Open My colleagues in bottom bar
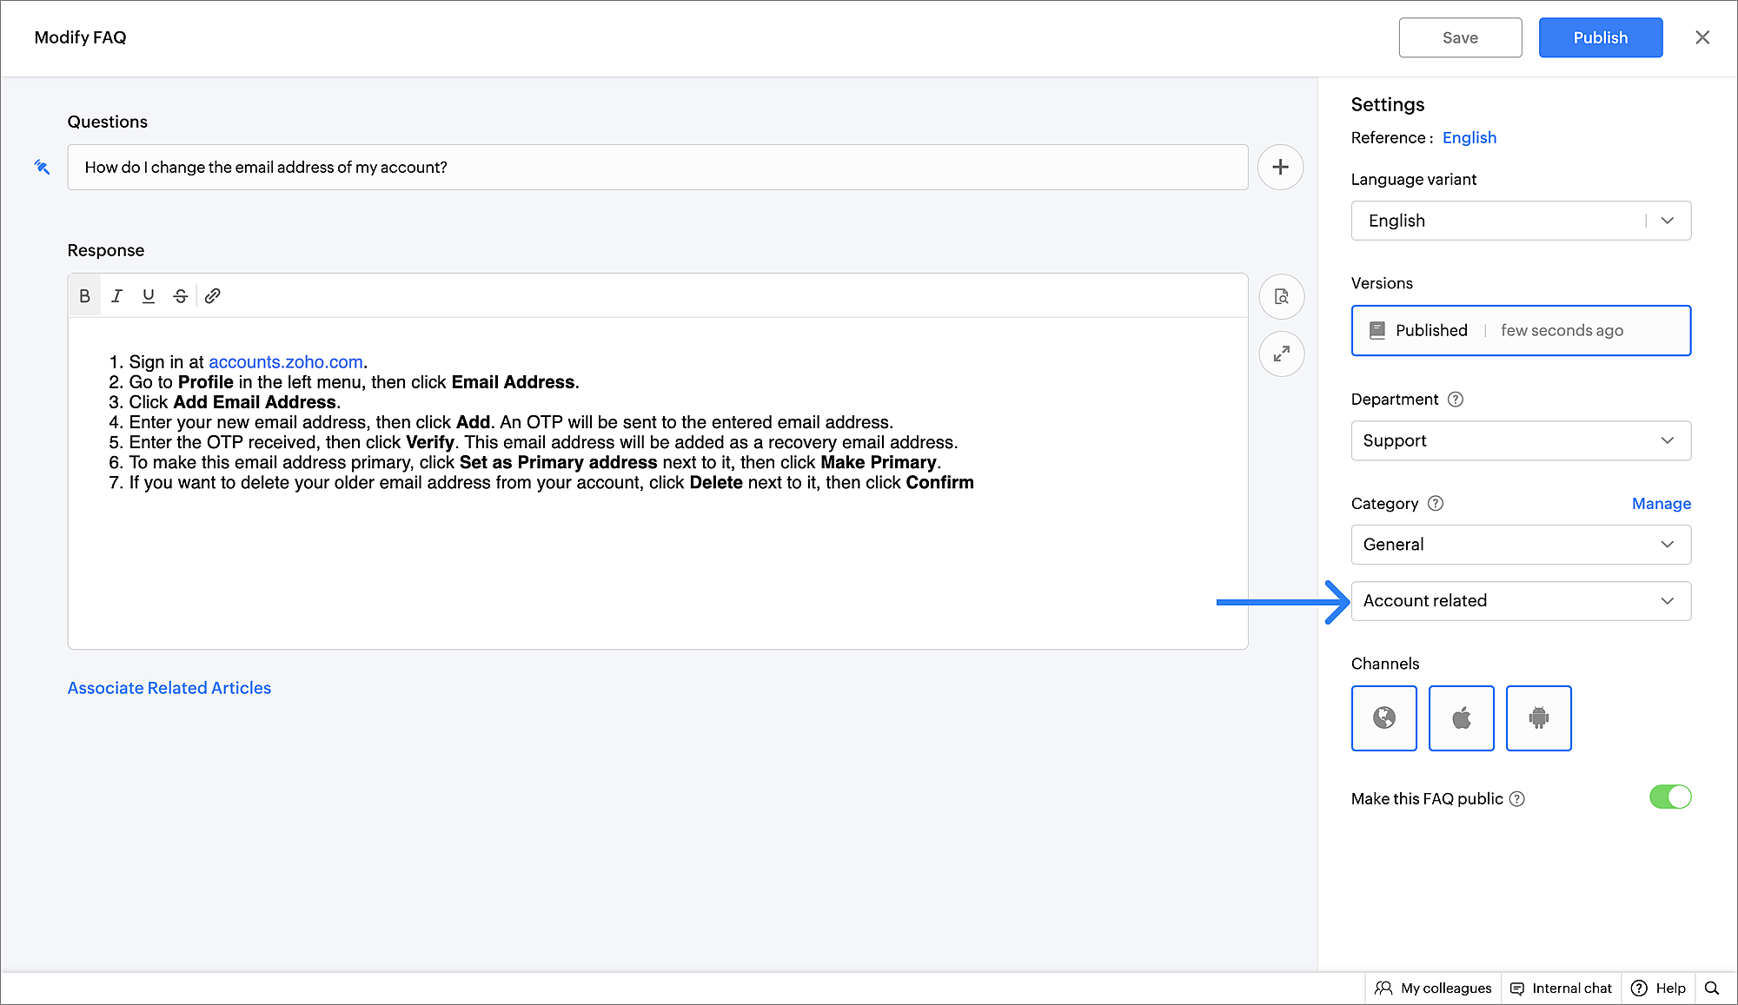The image size is (1738, 1005). [x=1434, y=988]
